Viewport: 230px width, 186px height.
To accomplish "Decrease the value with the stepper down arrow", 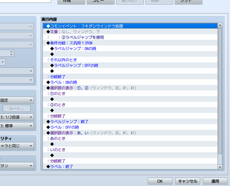I will coord(11,55).
